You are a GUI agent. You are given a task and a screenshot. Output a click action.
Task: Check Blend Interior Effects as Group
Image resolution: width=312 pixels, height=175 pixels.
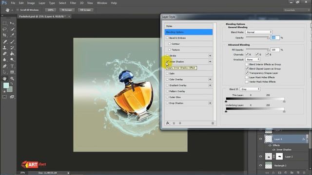(x=247, y=65)
